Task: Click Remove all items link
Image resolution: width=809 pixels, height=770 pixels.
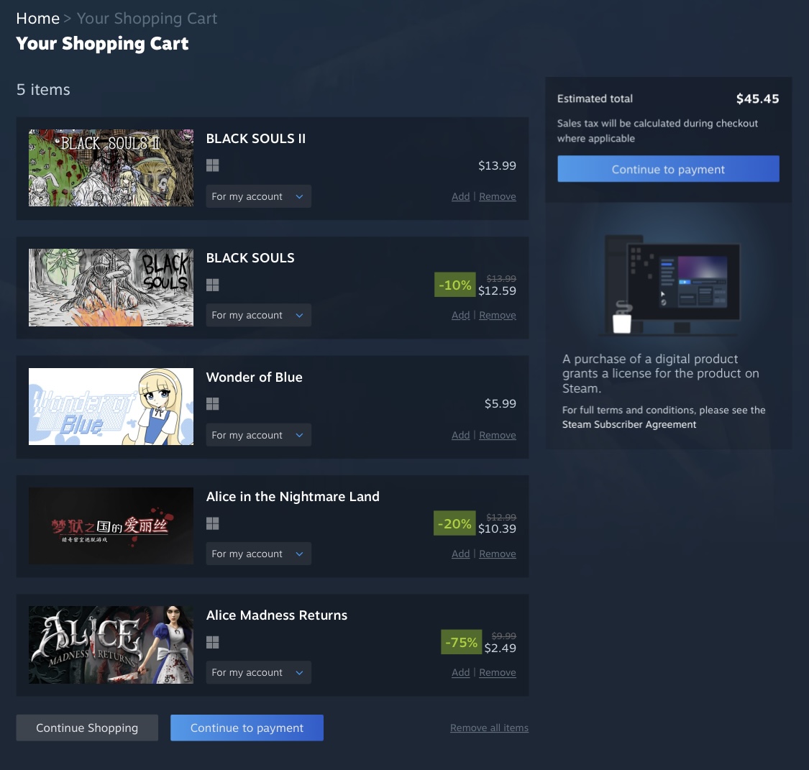Action: click(489, 728)
